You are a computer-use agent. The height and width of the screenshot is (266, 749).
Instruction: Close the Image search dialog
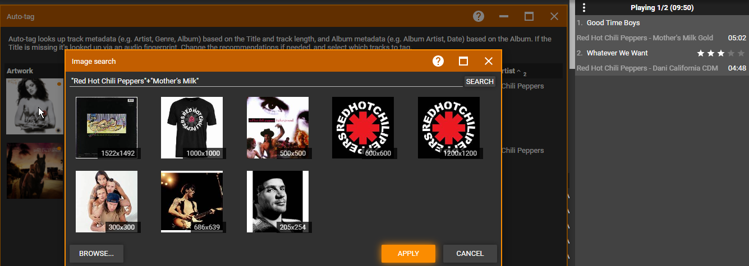[x=489, y=61]
